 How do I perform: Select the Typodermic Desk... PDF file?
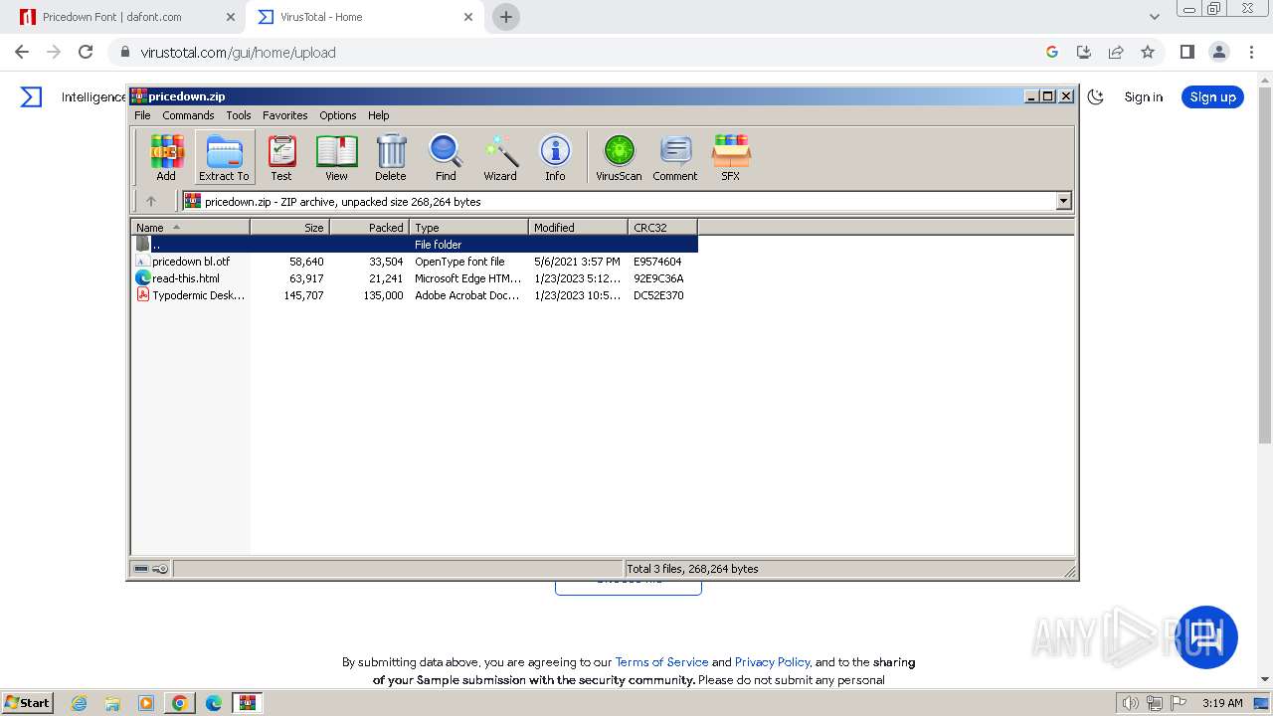(415, 295)
